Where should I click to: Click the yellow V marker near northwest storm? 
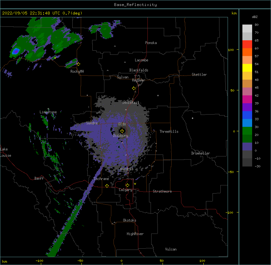(x=55, y=58)
